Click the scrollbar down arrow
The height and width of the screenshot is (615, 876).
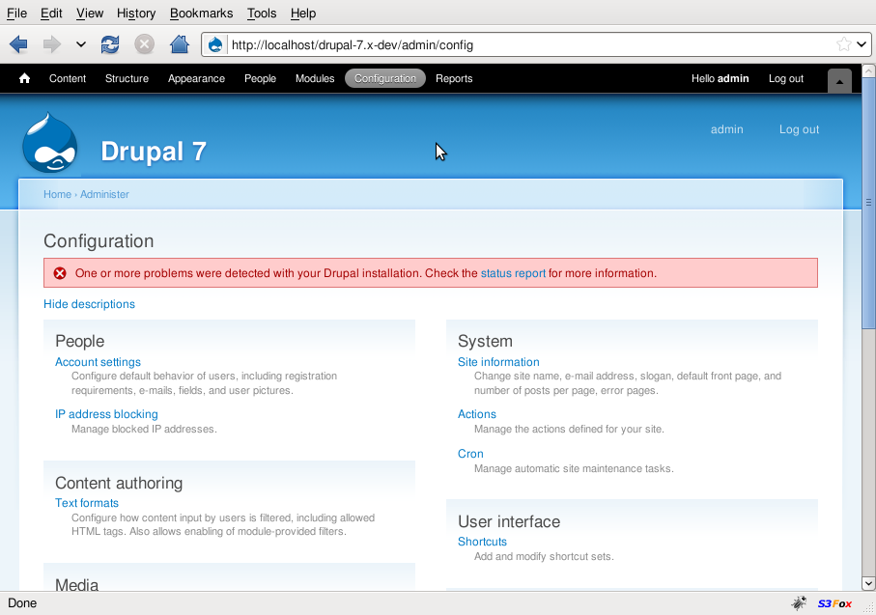868,583
